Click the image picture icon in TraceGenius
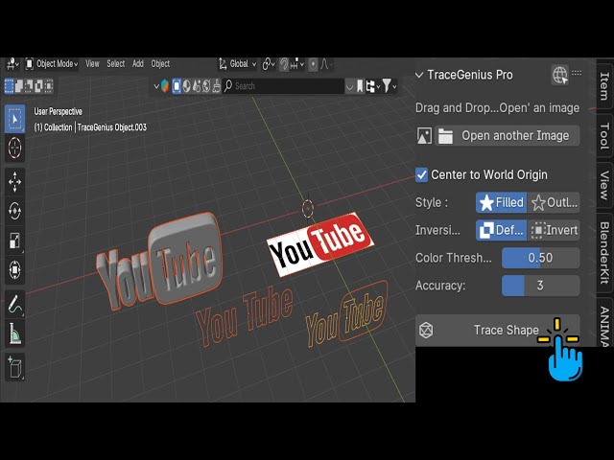This screenshot has height=460, width=614. (x=424, y=136)
